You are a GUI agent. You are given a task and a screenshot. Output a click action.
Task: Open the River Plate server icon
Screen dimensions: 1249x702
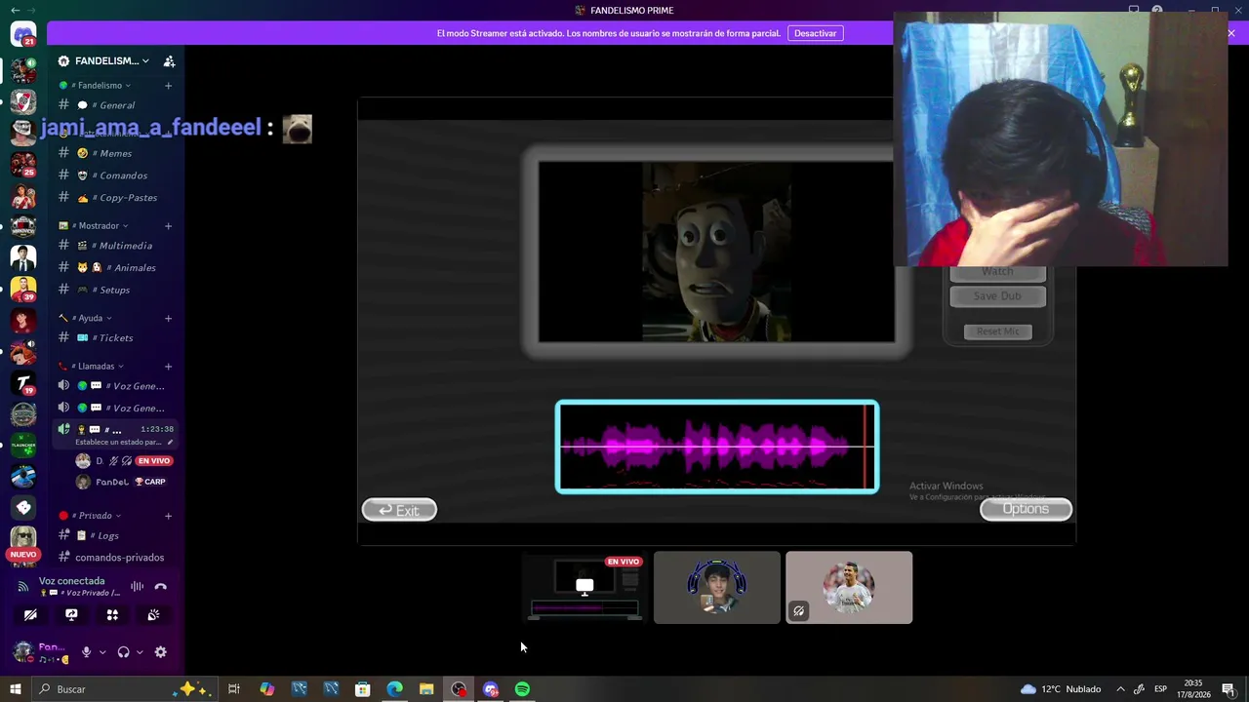(x=23, y=102)
